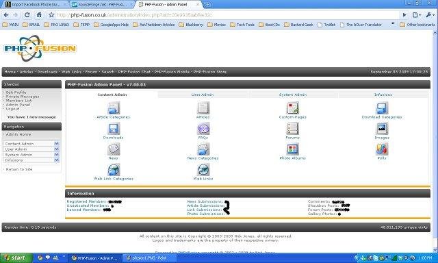Image resolution: width=438 pixels, height=263 pixels.
Task: Click the browser forward arrow
Action: pyautogui.click(x=16, y=15)
